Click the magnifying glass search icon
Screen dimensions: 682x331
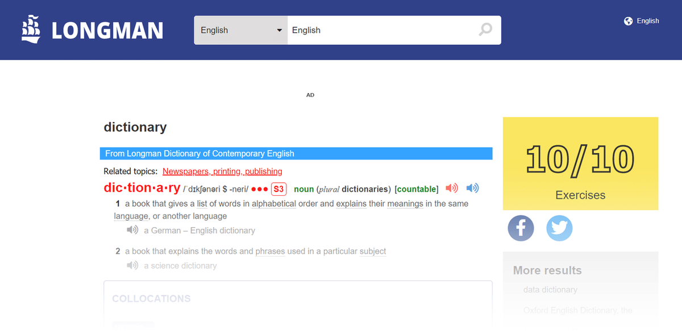click(x=485, y=30)
